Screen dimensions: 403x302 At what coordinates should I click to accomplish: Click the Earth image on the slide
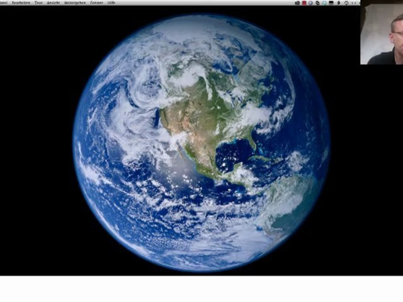click(201, 143)
